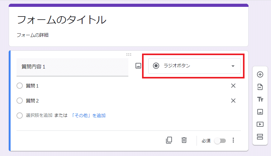
Task: Click 選択肢を追加 to add option
Action: [39, 115]
